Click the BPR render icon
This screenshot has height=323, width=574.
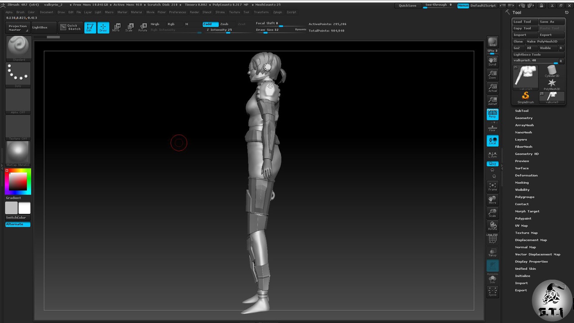pos(492,41)
